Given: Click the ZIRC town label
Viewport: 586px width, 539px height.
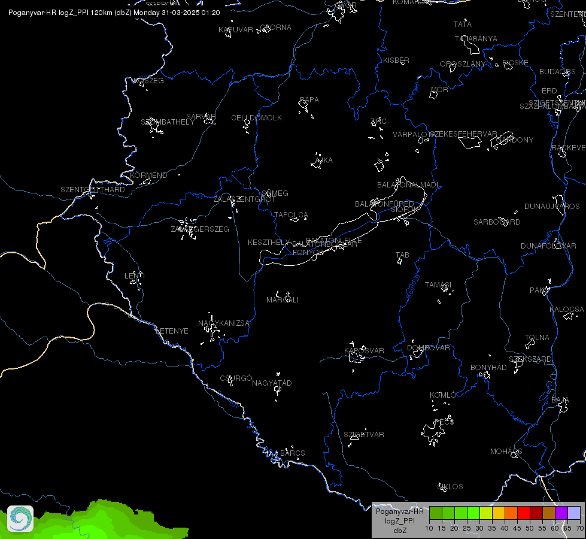Looking at the screenshot, I should click(x=378, y=121).
